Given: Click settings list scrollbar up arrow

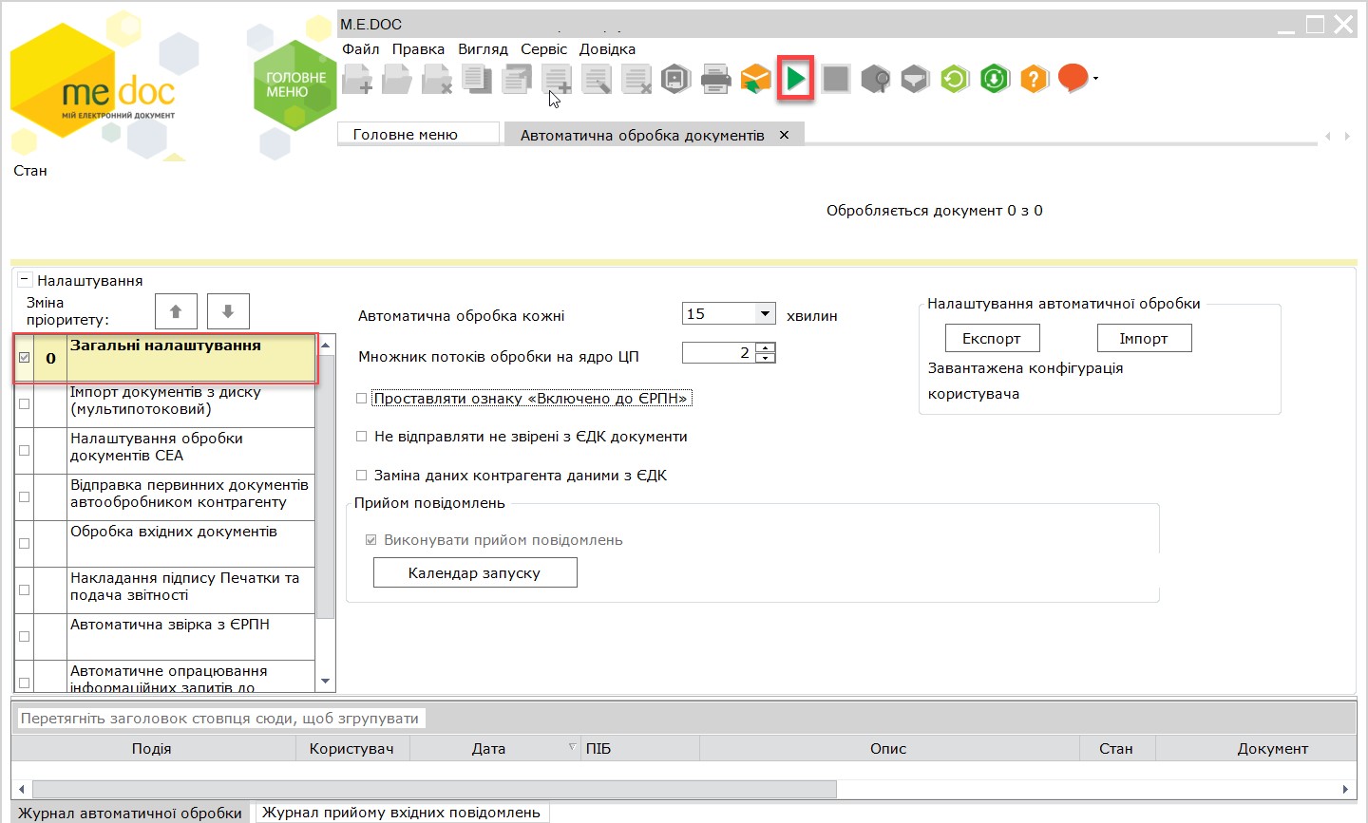Looking at the screenshot, I should tap(326, 345).
